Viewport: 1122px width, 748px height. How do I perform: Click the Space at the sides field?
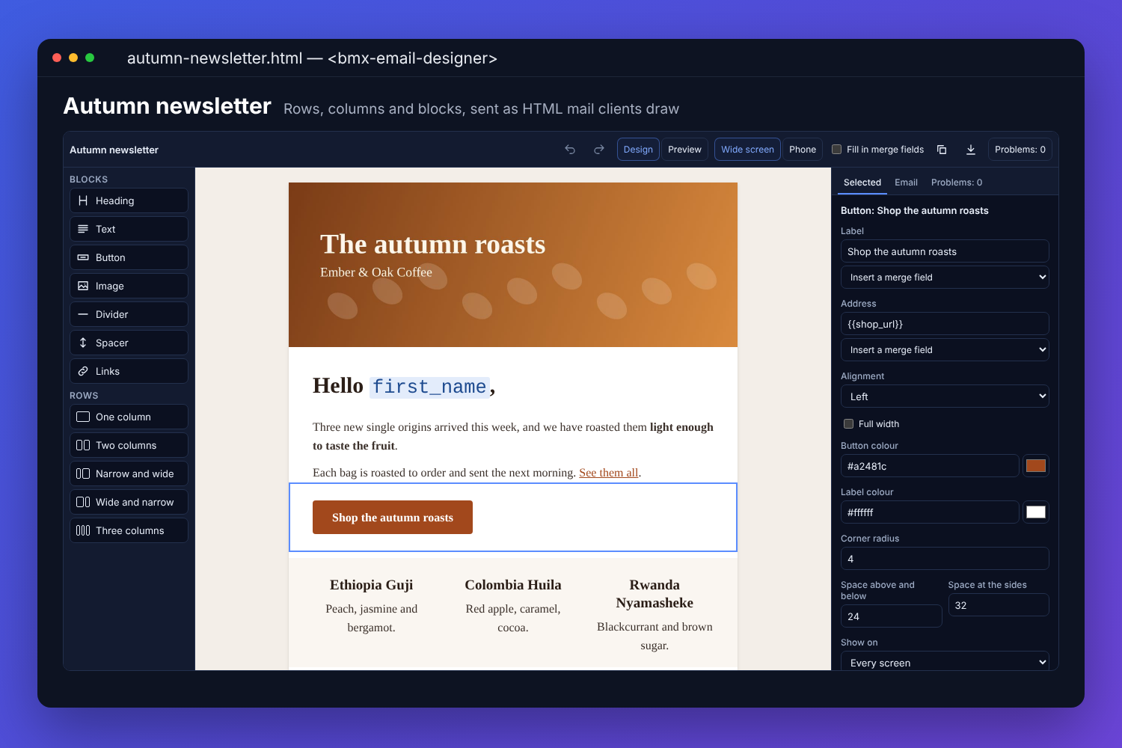[999, 605]
